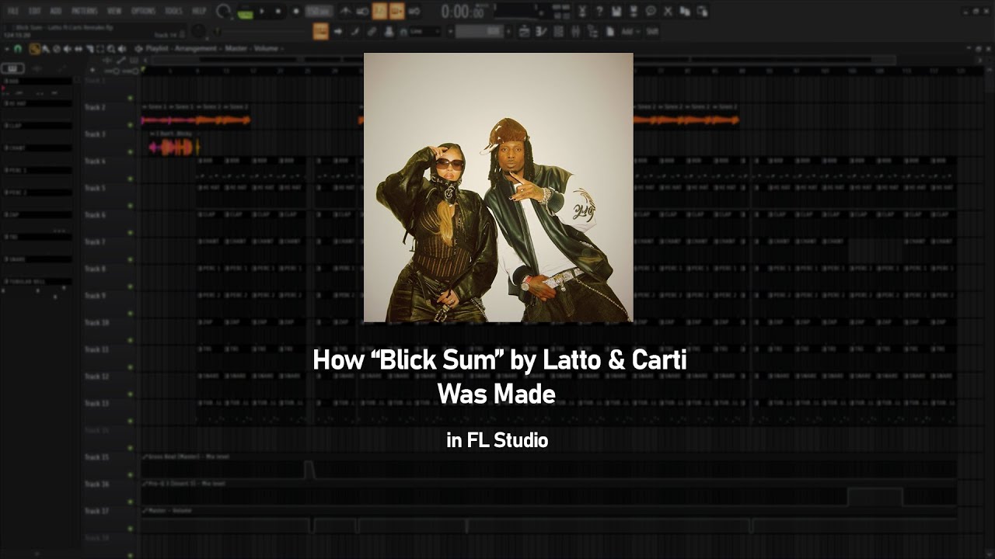The image size is (995, 559).
Task: Select the Gross Beat Mix level automation clip
Action: [549, 467]
